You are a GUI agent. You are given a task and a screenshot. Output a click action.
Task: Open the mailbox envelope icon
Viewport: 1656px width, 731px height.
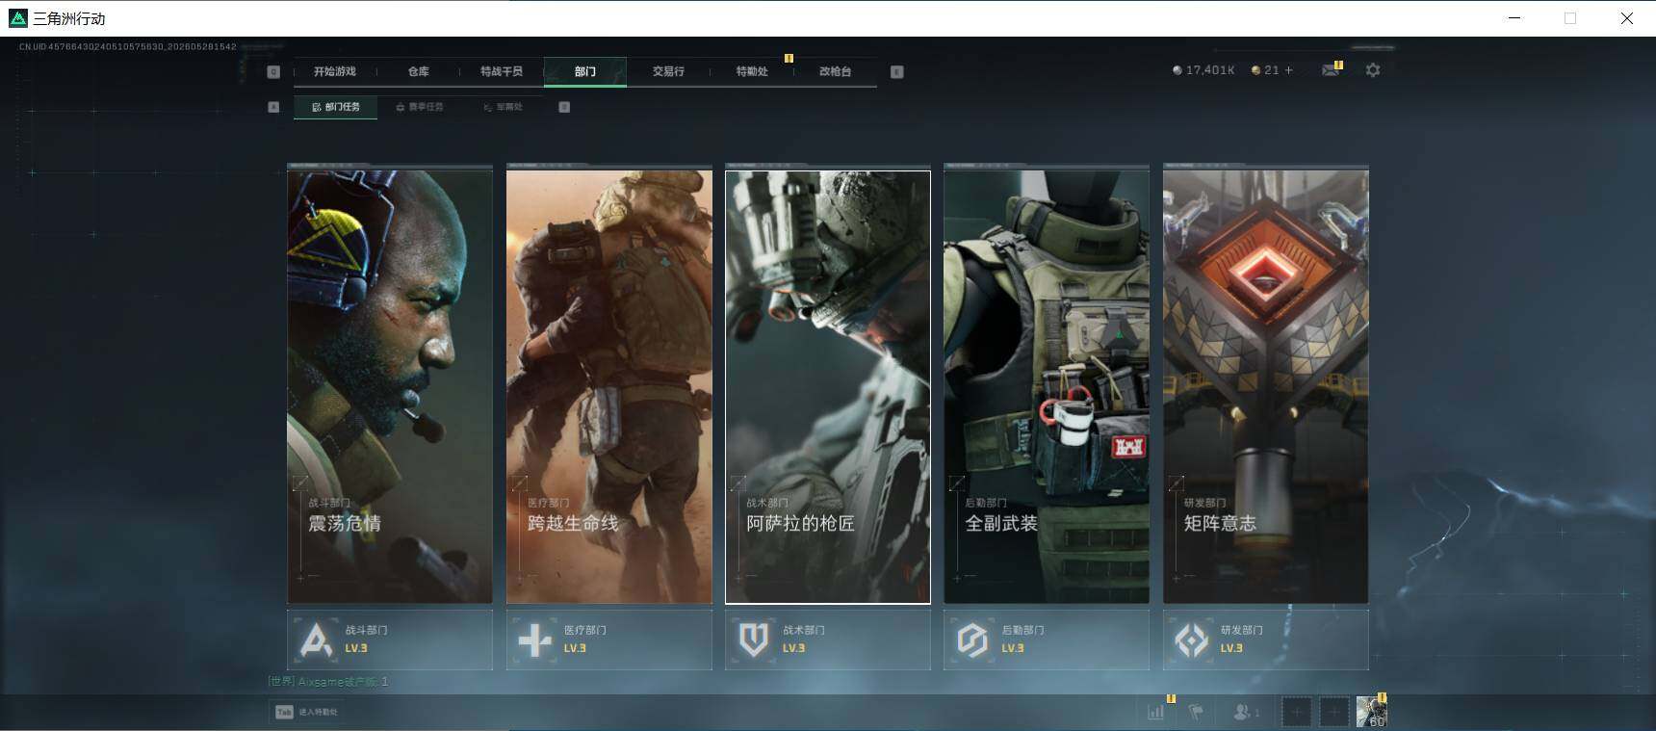(1331, 70)
